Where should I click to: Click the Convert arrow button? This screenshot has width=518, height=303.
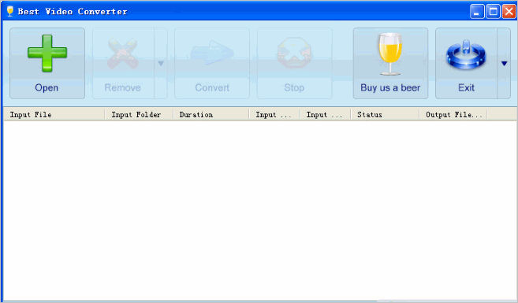click(212, 63)
